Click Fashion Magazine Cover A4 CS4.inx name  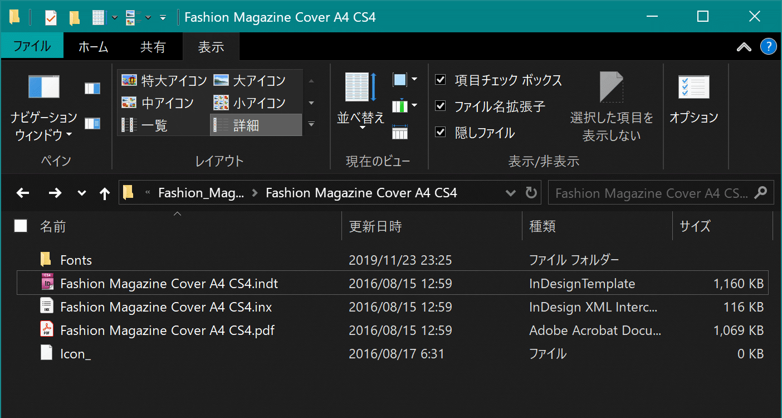(166, 307)
